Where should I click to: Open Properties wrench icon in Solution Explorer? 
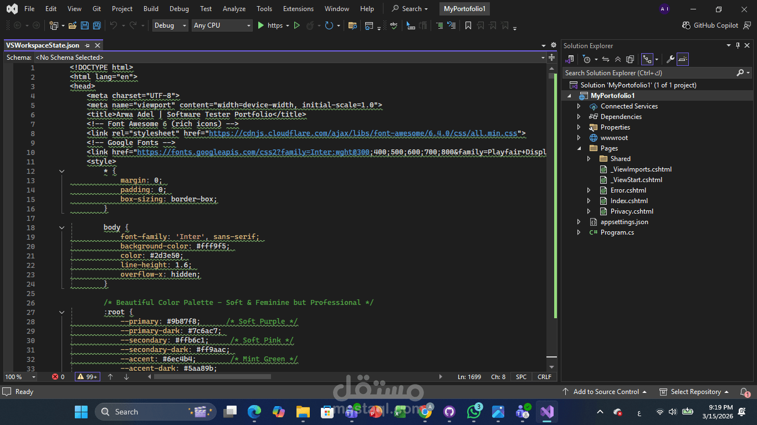coord(670,59)
